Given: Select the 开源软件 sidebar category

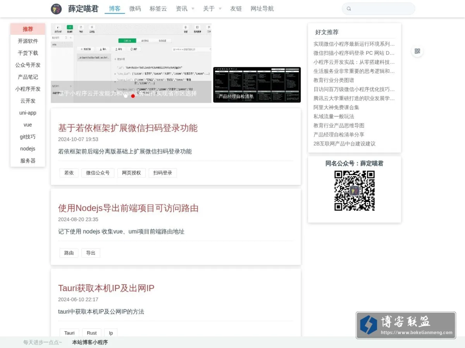Looking at the screenshot, I should click(x=28, y=41).
